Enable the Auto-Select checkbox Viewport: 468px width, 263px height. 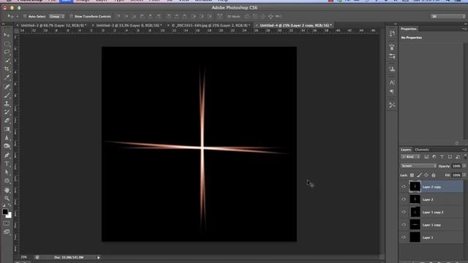click(x=25, y=16)
